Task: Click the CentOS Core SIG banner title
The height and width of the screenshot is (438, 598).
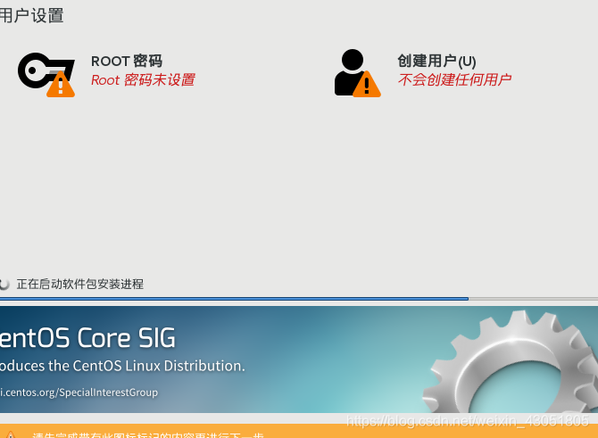Action: pos(87,338)
